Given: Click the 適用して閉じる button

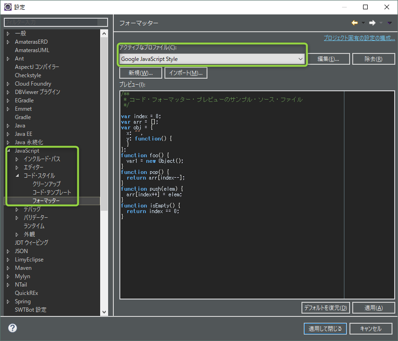Looking at the screenshot, I should coord(325,328).
